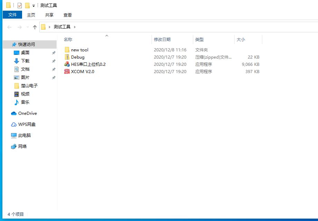Image resolution: width=318 pixels, height=221 pixels.
Task: Click the 楚山电子 folder icon
Action: [x=17, y=86]
